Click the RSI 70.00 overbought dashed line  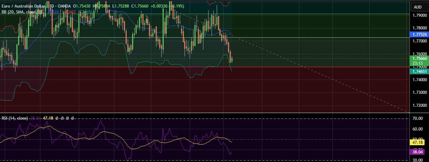(205, 119)
